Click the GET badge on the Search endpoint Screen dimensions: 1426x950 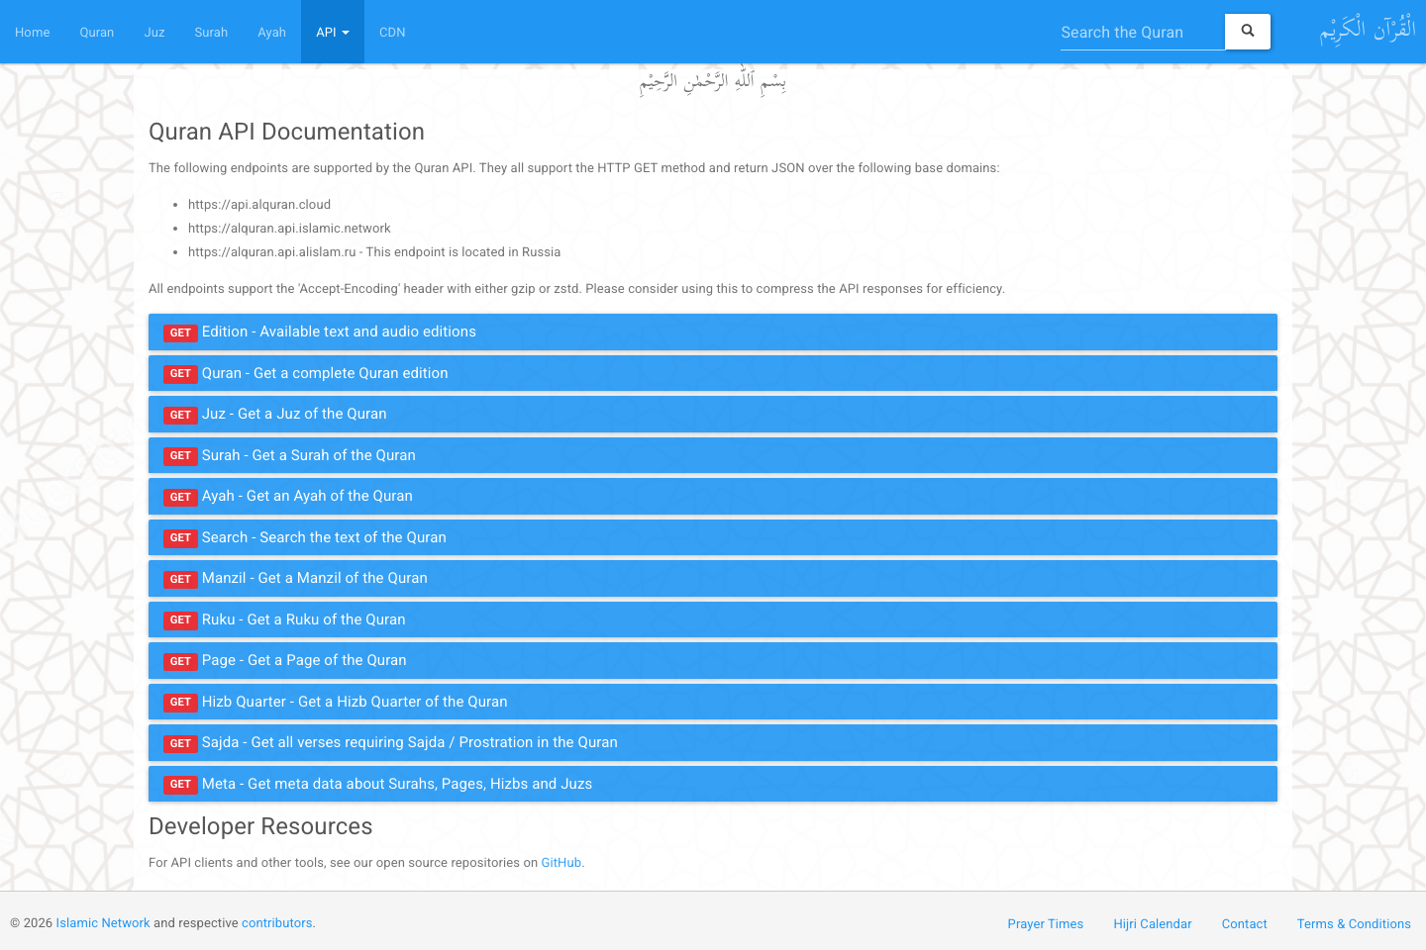tap(180, 537)
